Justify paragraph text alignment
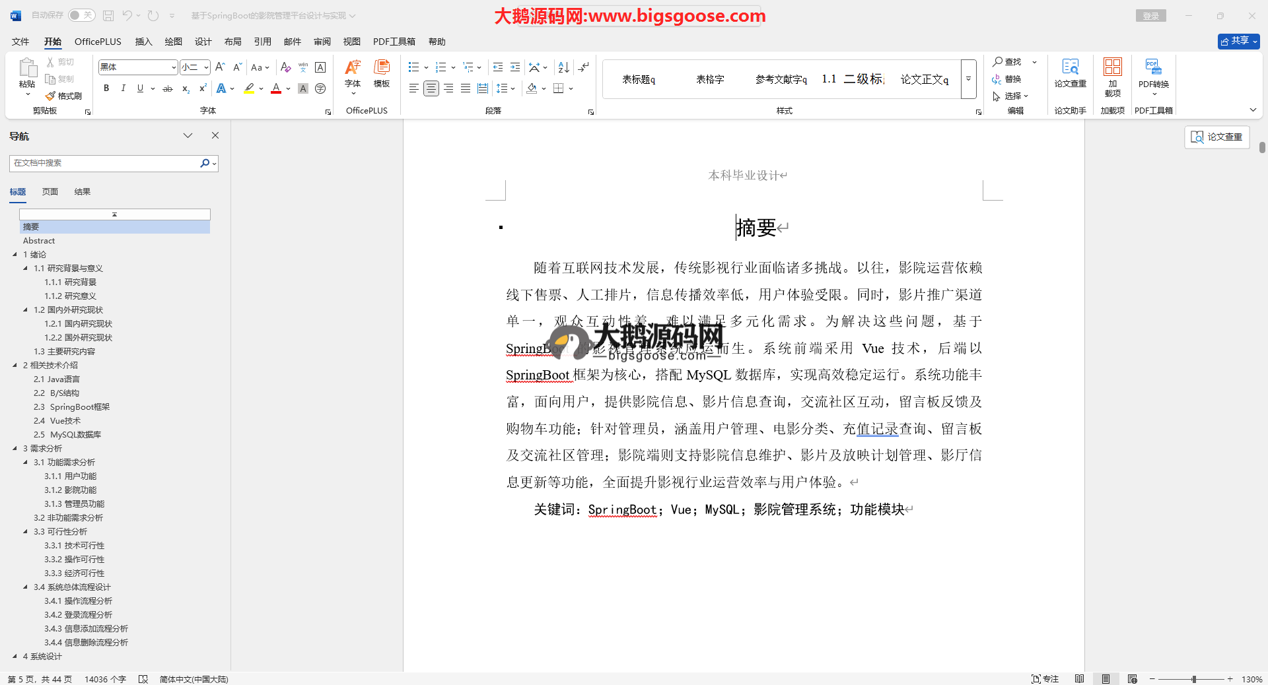Image resolution: width=1268 pixels, height=685 pixels. point(466,88)
